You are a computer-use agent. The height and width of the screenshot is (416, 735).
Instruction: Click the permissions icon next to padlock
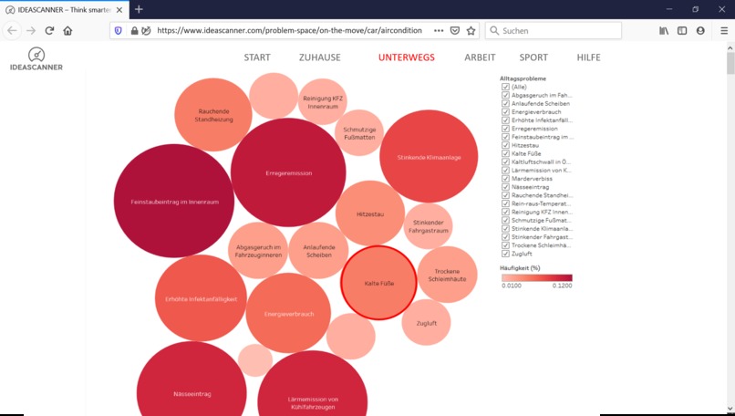click(146, 30)
